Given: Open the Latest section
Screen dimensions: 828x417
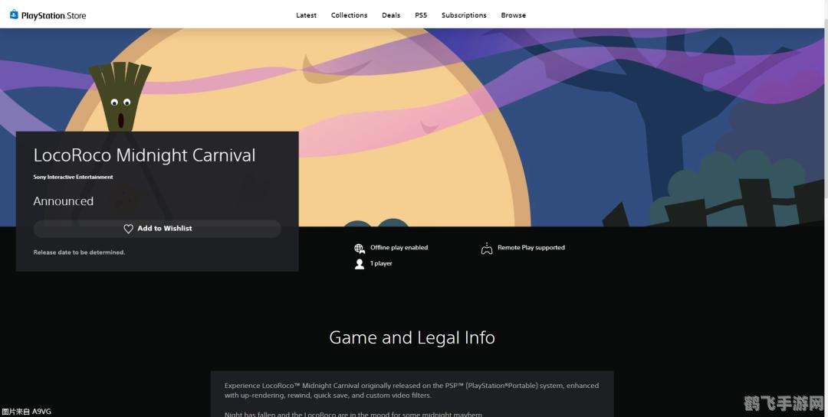Looking at the screenshot, I should coord(306,15).
